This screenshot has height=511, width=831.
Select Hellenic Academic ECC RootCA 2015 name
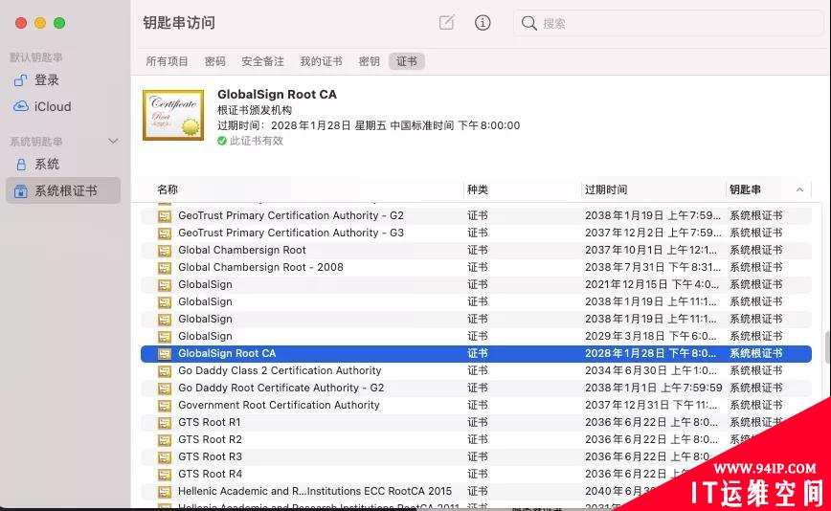315,491
